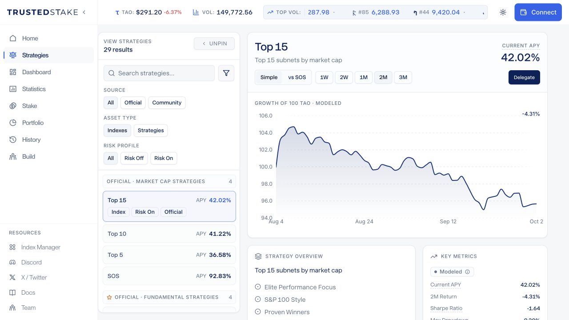569x320 pixels.
Task: Open the Index Manager resource icon
Action: pos(12,247)
